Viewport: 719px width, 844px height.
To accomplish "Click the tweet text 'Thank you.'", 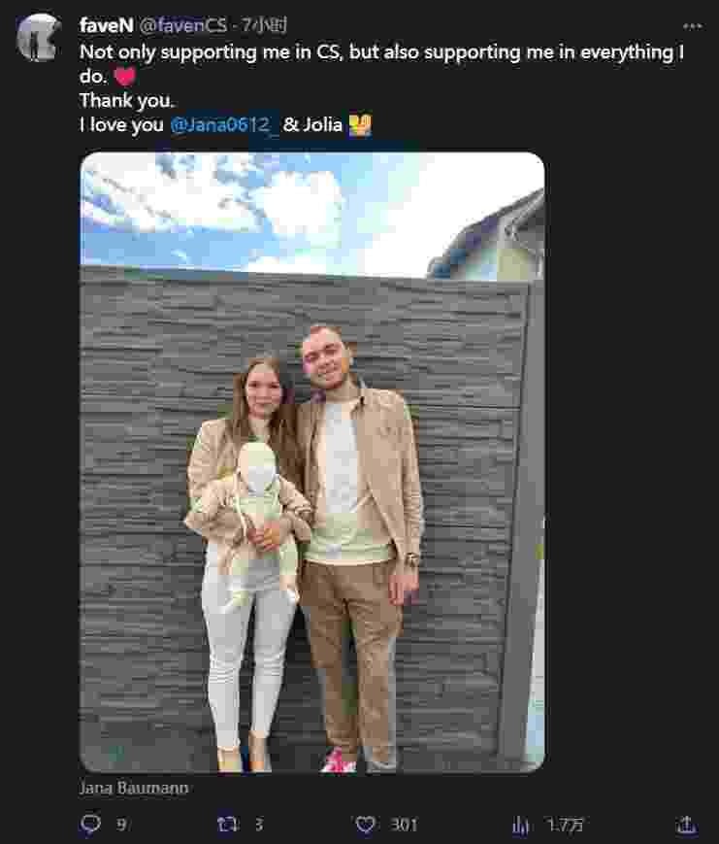I will pyautogui.click(x=127, y=101).
